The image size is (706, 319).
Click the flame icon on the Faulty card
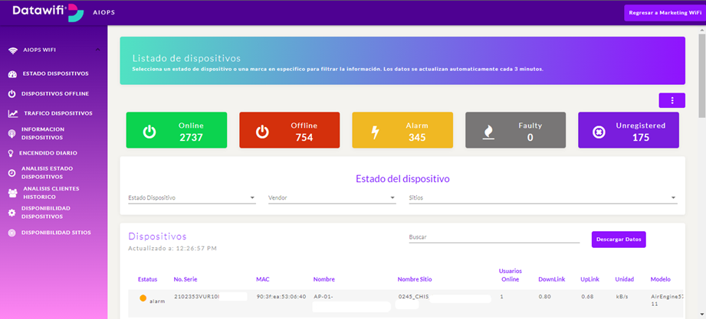pos(488,132)
